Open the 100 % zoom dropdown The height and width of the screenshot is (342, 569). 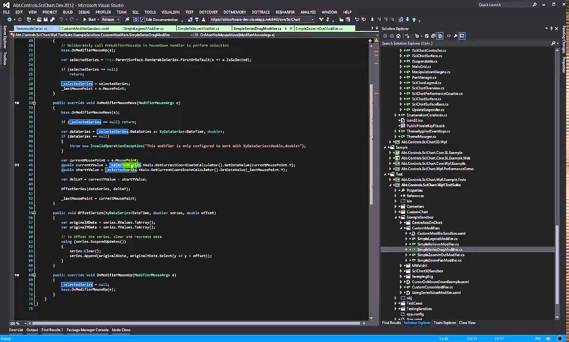(x=25, y=323)
